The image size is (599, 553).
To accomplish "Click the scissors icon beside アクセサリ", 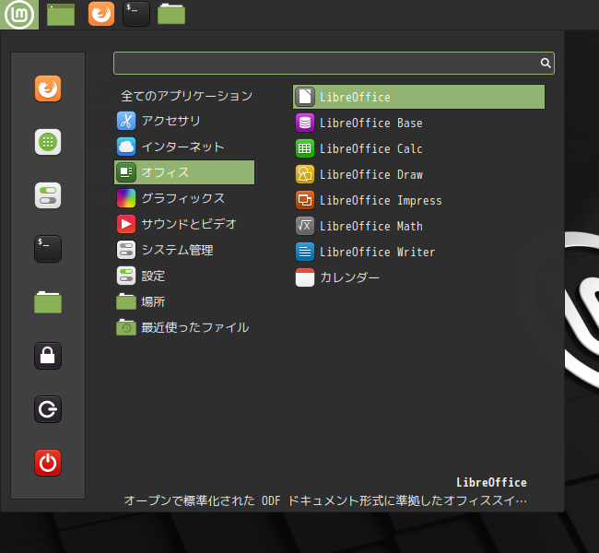I will (x=126, y=121).
